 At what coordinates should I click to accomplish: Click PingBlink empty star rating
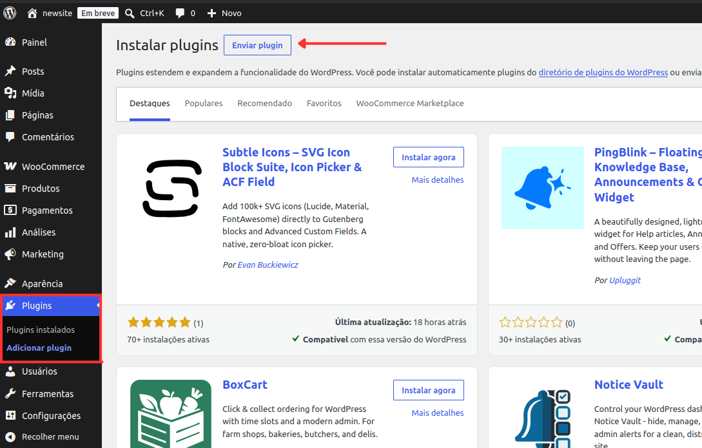click(531, 322)
